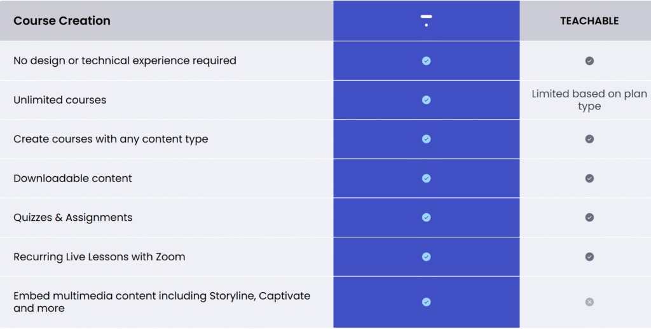Click the 'Embed multimedia content including Storyline' label
Image resolution: width=651 pixels, height=329 pixels.
[x=162, y=302]
